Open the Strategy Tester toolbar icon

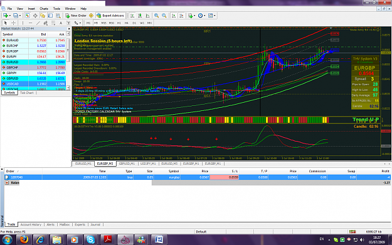click(x=58, y=16)
